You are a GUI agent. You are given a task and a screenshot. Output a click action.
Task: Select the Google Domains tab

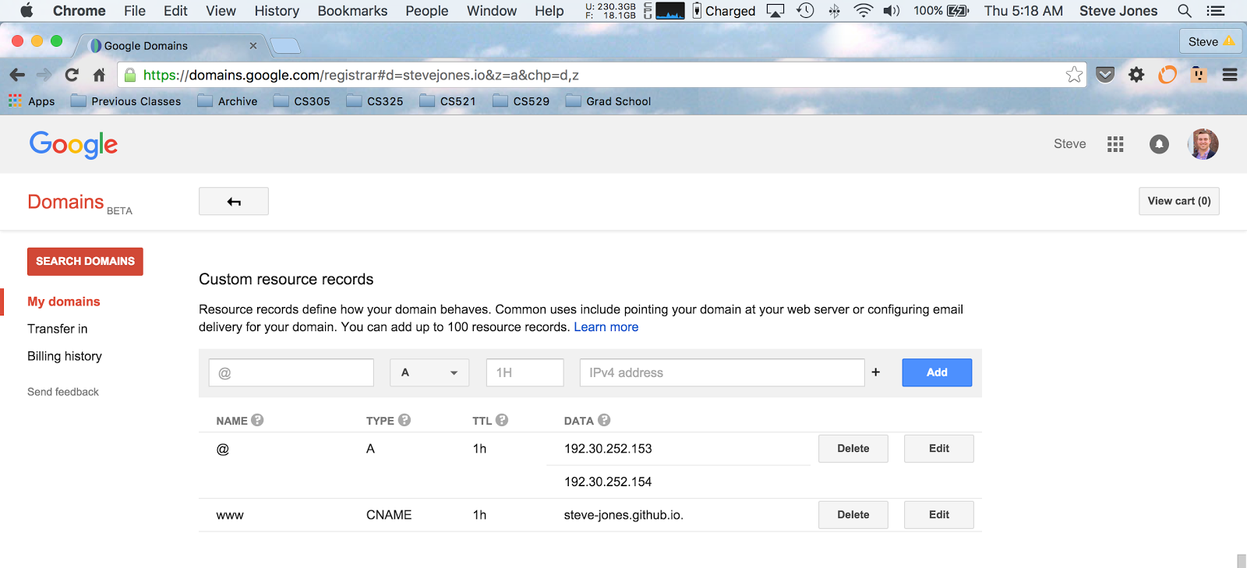click(x=171, y=46)
